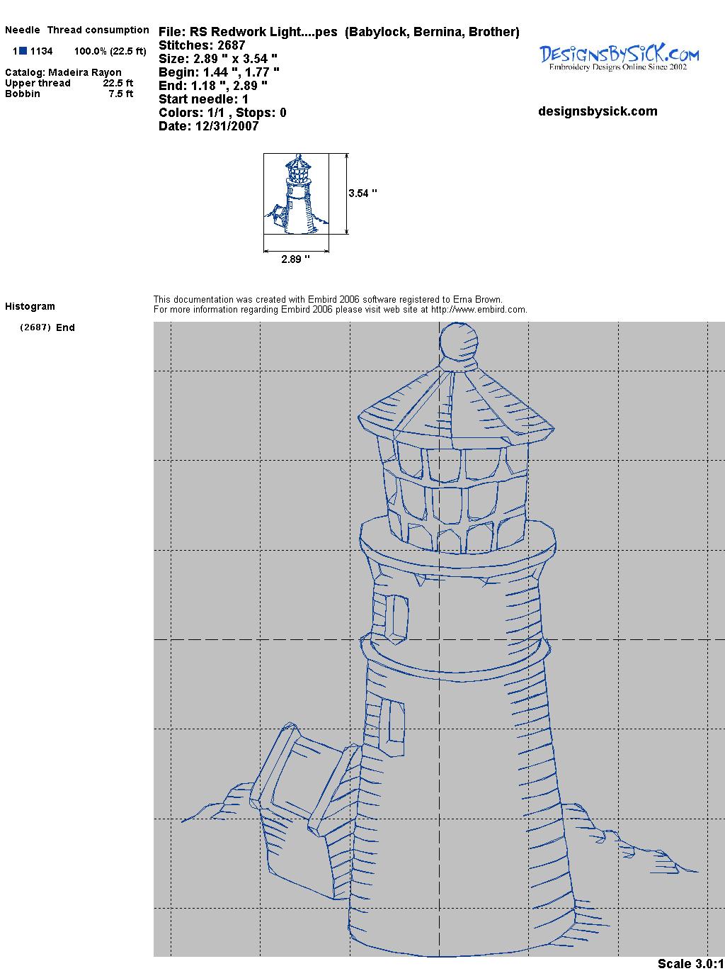Open the designsbysick.com text link
The width and height of the screenshot is (725, 971).
click(598, 111)
